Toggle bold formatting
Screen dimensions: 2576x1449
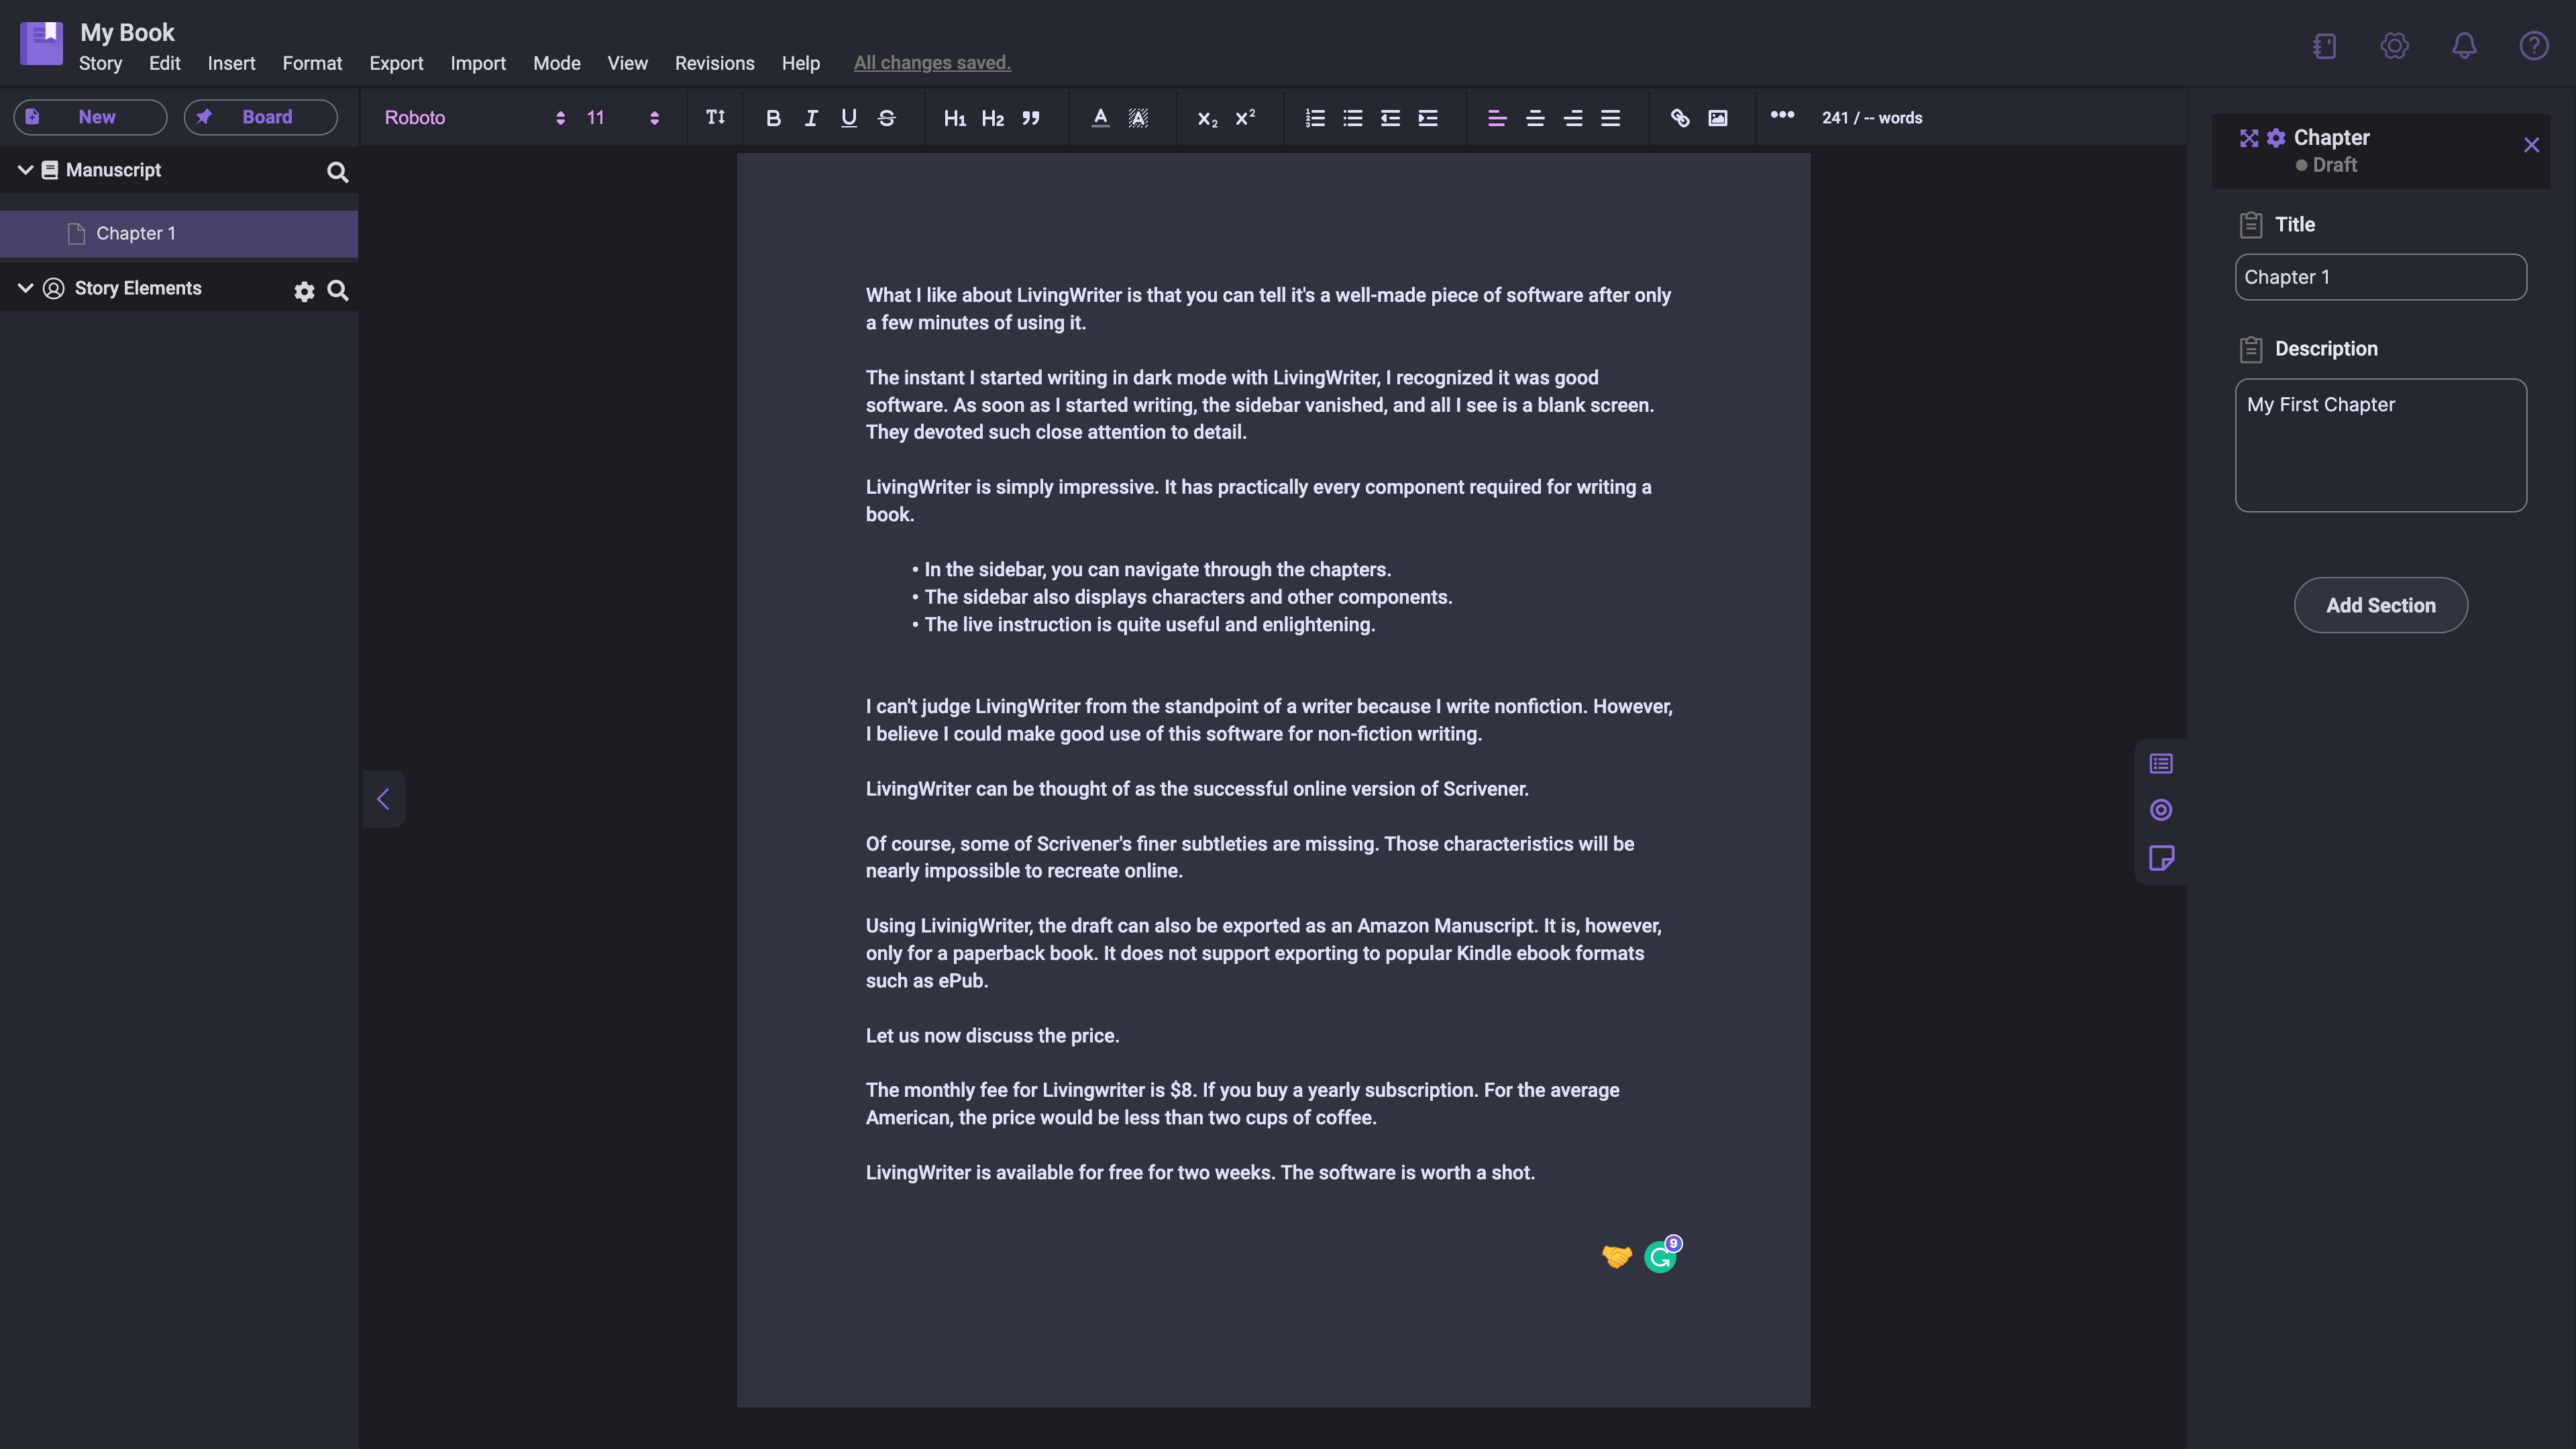(x=773, y=118)
